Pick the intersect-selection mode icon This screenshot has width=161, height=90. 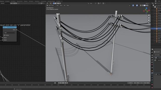click(x=60, y=3)
